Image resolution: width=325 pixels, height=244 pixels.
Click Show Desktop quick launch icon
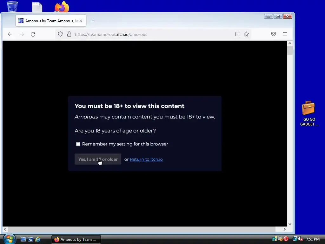23,240
